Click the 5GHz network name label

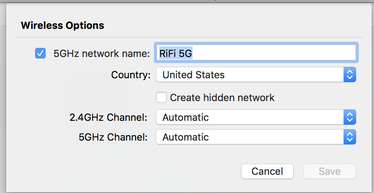click(x=102, y=53)
